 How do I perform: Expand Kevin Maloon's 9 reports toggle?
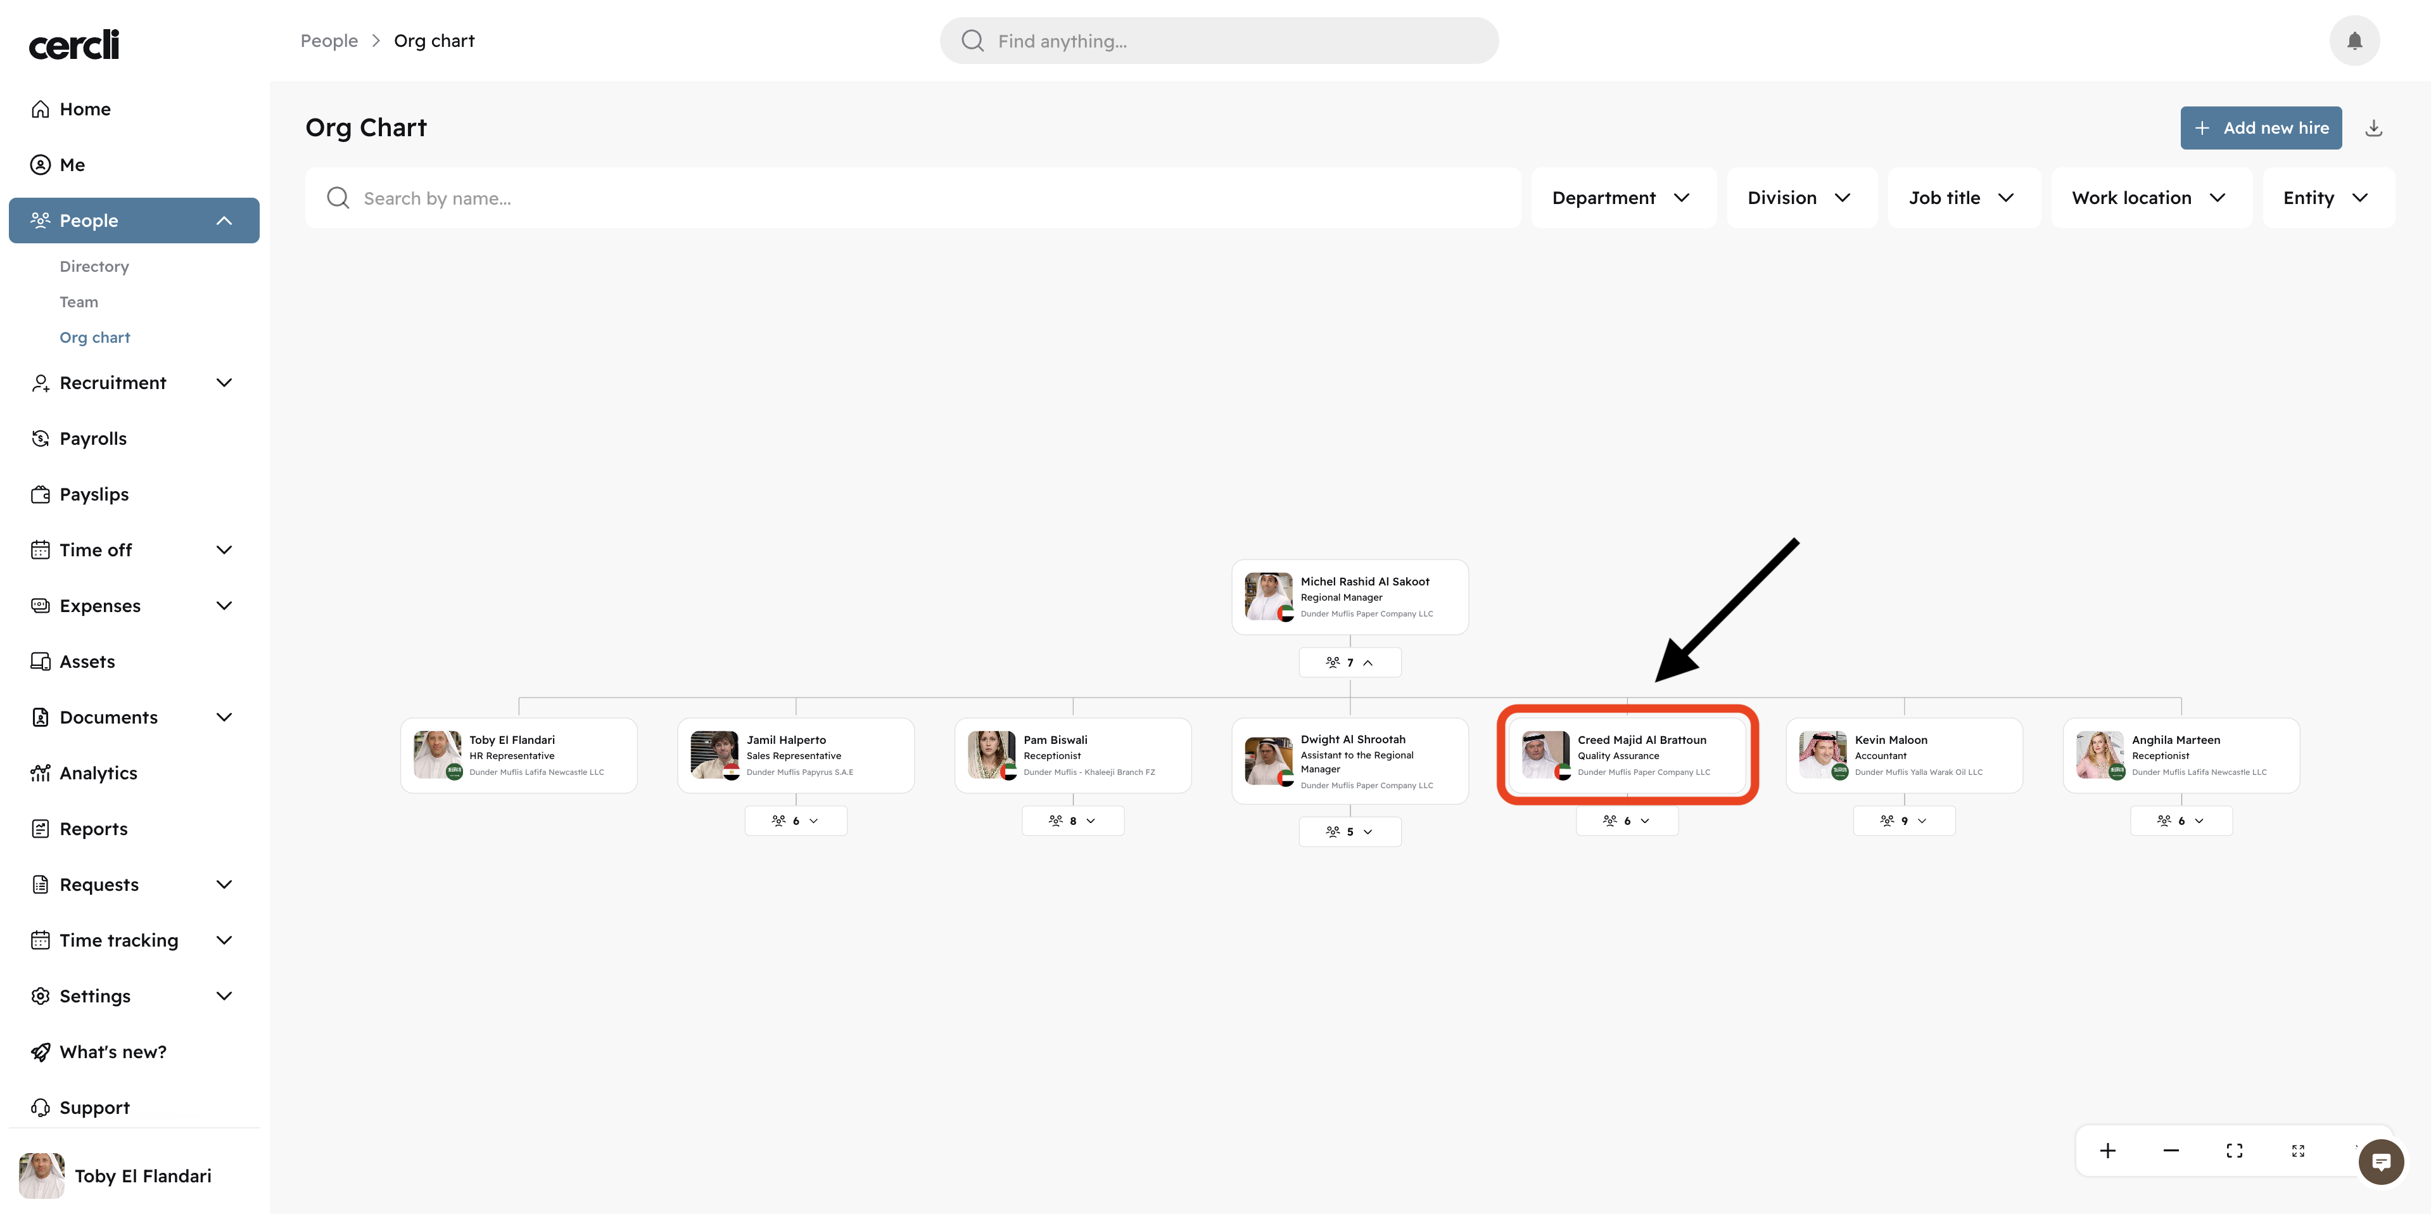[x=1903, y=821]
